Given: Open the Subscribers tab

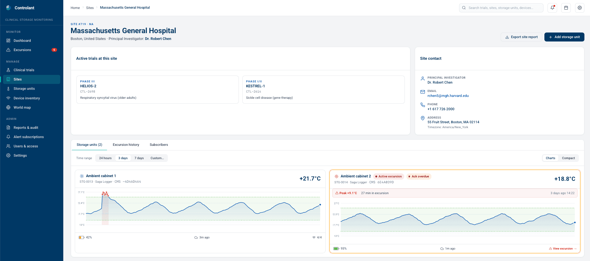Looking at the screenshot, I should pyautogui.click(x=159, y=145).
